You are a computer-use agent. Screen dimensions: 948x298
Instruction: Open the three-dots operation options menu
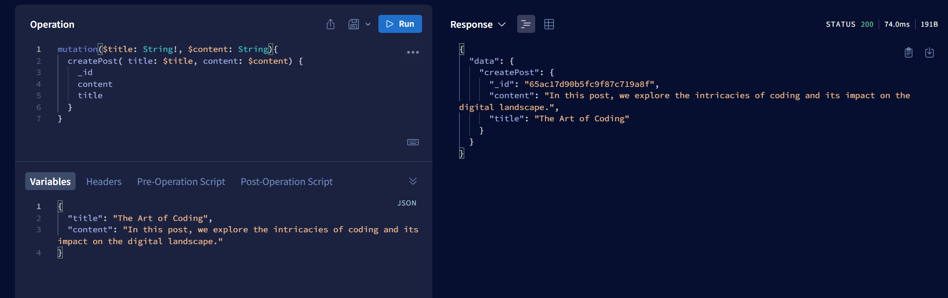point(413,52)
